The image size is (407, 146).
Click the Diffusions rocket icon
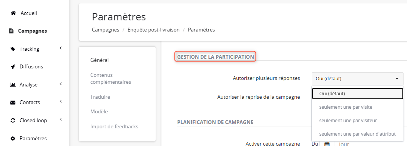(13, 66)
